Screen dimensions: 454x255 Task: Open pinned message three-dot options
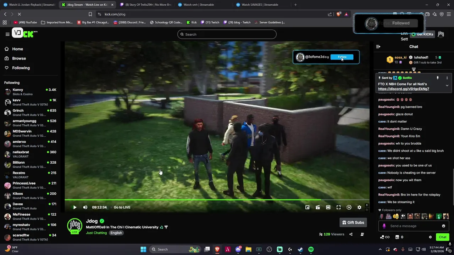pyautogui.click(x=447, y=78)
